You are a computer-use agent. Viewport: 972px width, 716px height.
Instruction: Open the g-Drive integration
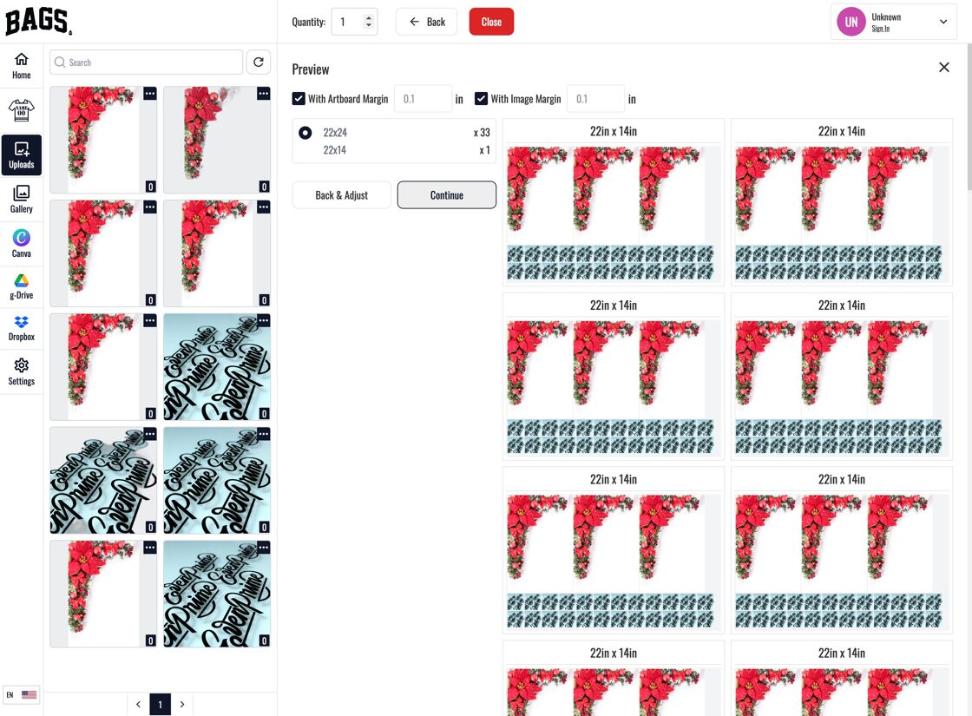click(x=21, y=286)
